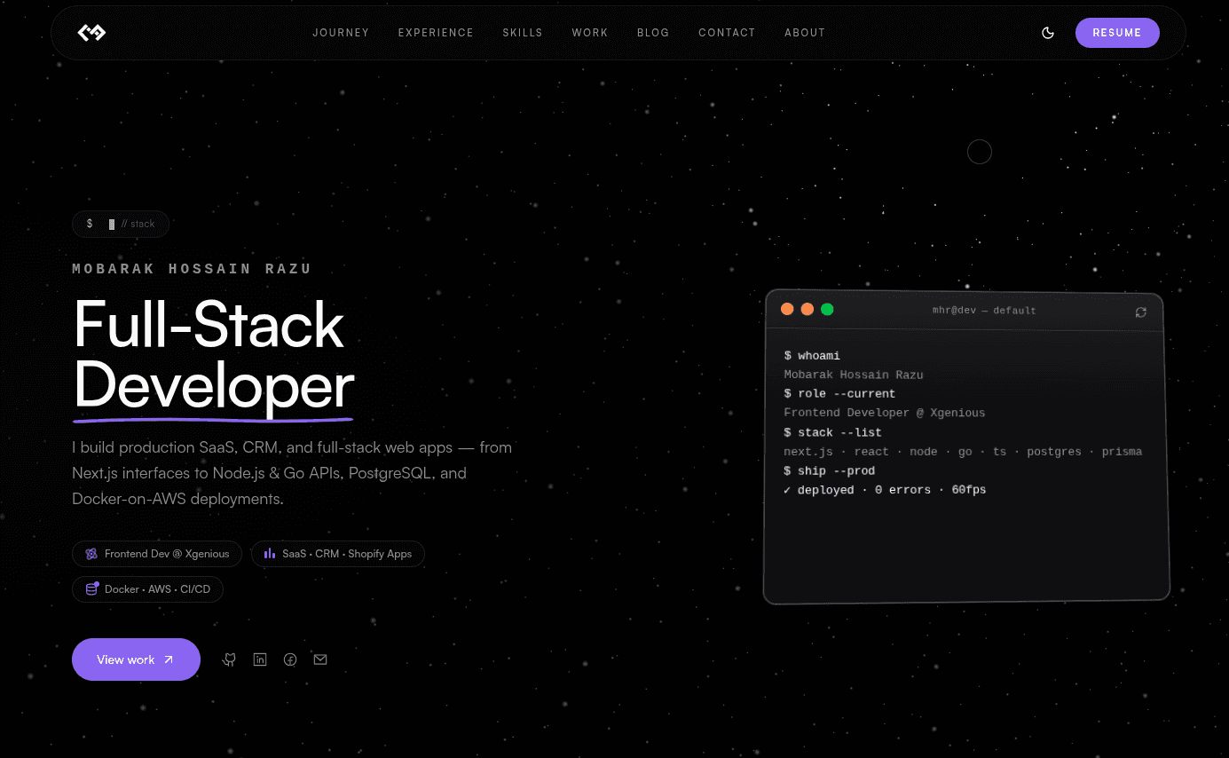
Task: Open the GitHub profile icon
Action: pos(229,659)
